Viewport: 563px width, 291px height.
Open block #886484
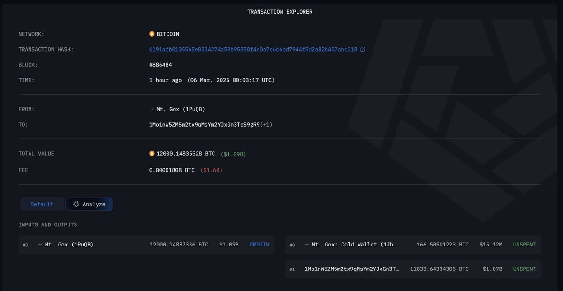[x=160, y=65]
